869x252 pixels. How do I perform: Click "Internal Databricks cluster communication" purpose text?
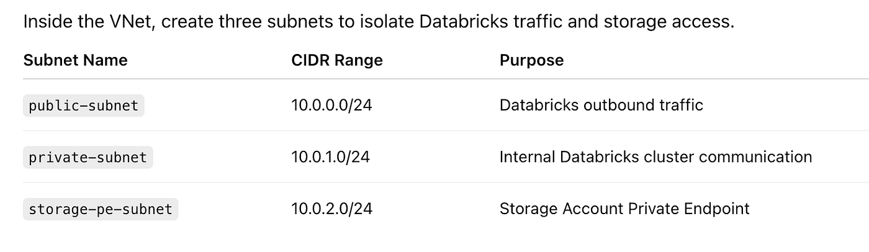coord(655,157)
